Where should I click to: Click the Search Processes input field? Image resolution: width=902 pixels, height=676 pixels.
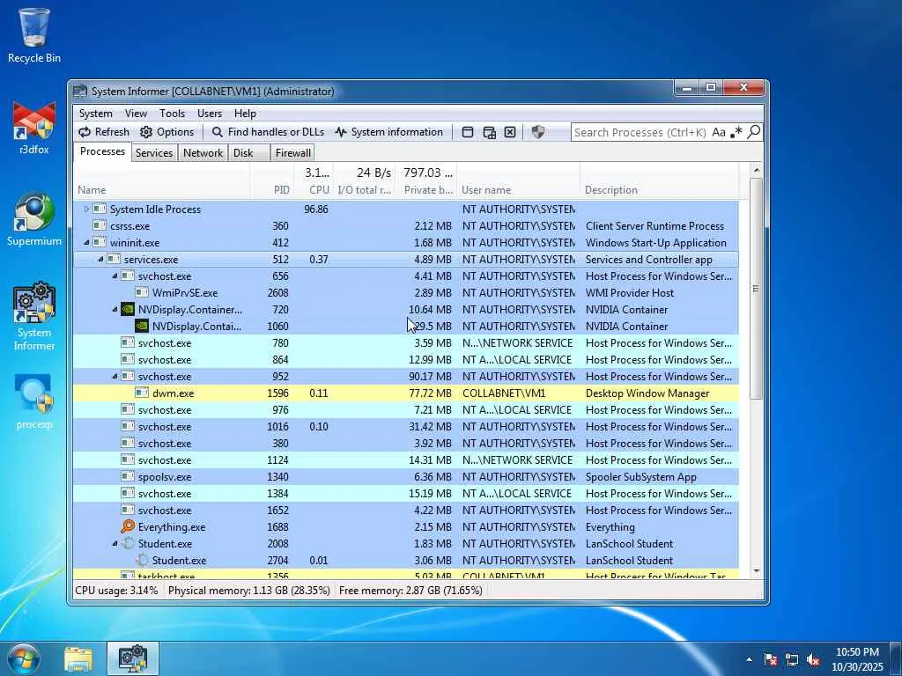click(639, 132)
